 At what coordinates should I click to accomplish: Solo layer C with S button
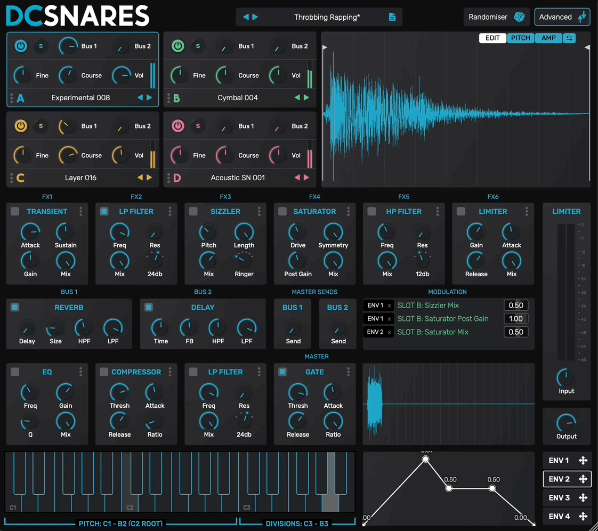(41, 126)
